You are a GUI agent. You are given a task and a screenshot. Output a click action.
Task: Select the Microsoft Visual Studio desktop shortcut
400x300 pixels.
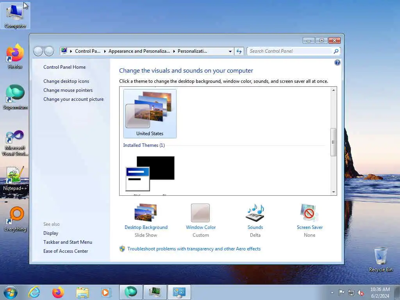[15, 143]
